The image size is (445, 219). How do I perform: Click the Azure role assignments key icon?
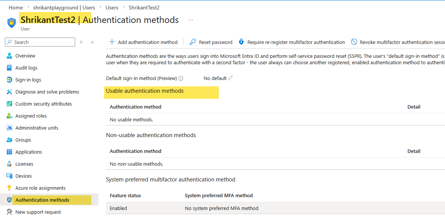coord(10,188)
